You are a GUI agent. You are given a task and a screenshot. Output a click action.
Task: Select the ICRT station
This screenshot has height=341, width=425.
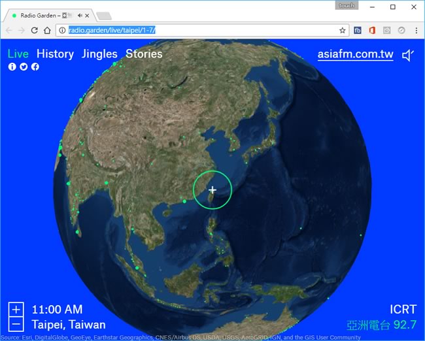[403, 310]
